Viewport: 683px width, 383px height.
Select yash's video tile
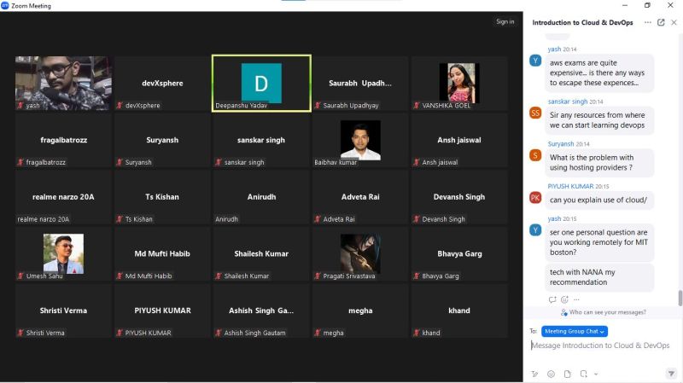(63, 83)
